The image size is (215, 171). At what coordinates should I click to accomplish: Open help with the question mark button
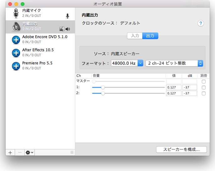point(201,23)
